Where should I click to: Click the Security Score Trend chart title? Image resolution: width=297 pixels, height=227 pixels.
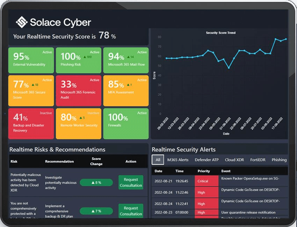click(x=221, y=33)
